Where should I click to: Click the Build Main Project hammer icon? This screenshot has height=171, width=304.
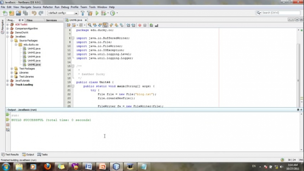pyautogui.click(x=82, y=13)
